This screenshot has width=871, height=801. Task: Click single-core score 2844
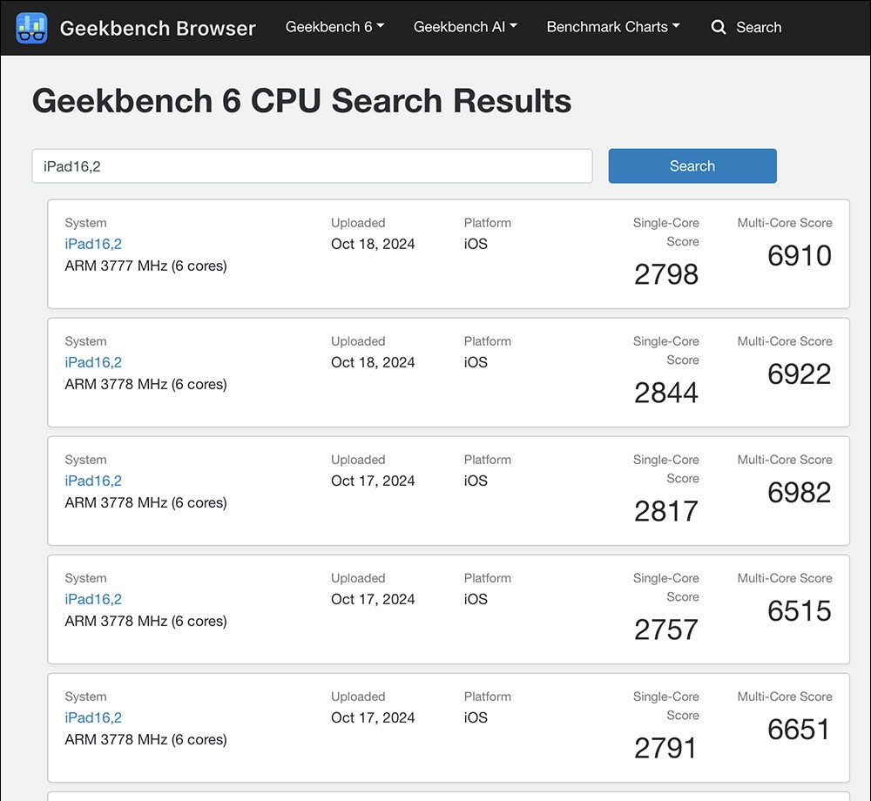pyautogui.click(x=666, y=393)
